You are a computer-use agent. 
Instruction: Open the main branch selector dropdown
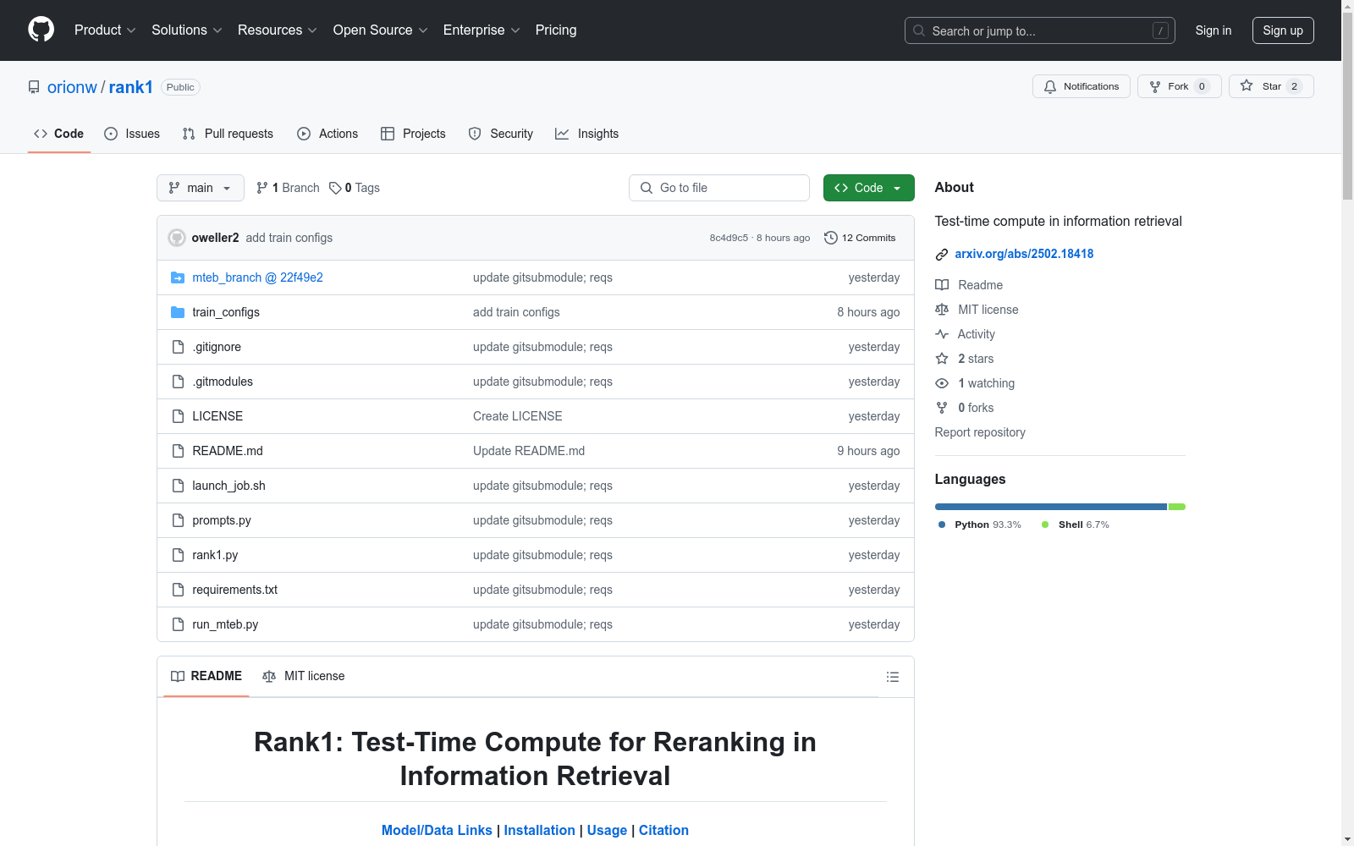201,188
